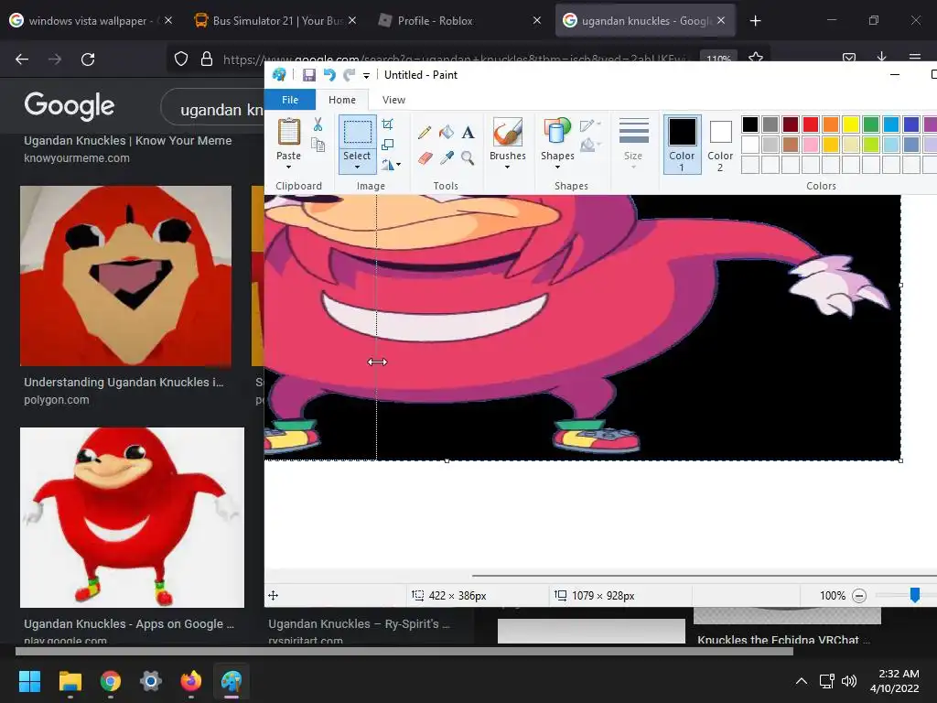Click the Google search box
937x703 pixels.
[x=212, y=108]
